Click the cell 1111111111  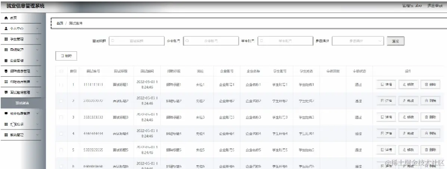[93, 84]
